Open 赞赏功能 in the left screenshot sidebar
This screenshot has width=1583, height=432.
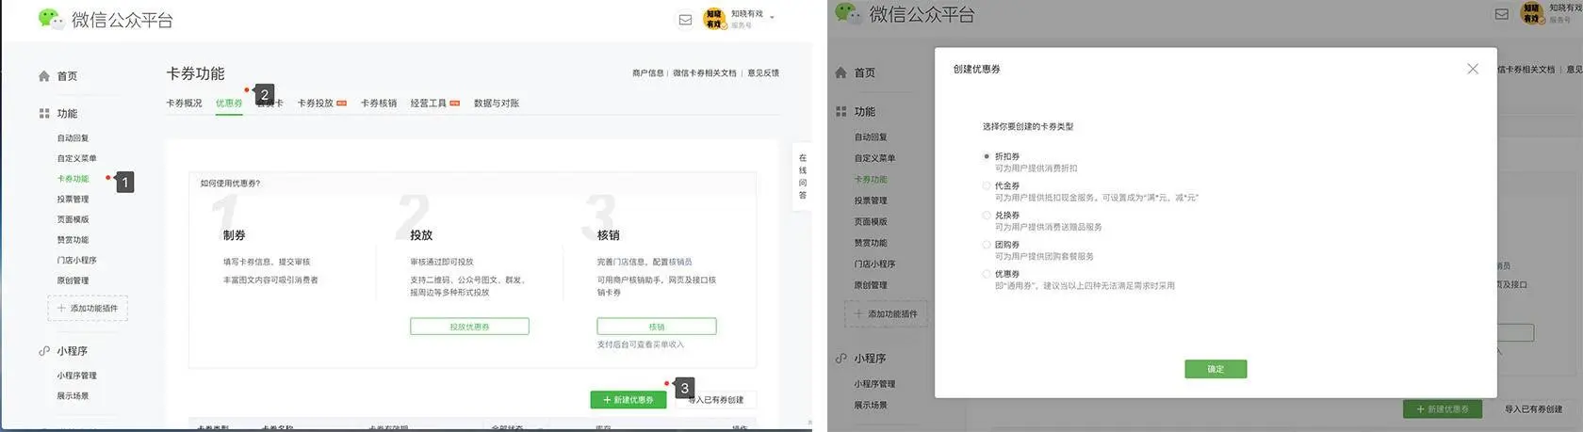[x=73, y=240]
